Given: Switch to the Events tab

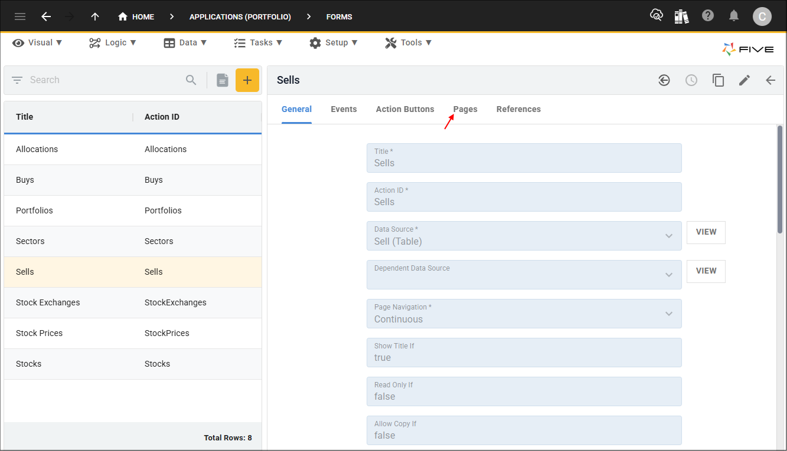Looking at the screenshot, I should click(x=344, y=109).
